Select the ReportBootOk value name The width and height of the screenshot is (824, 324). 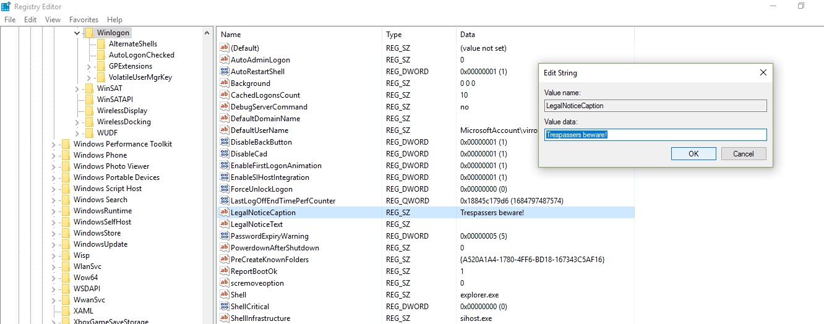click(x=254, y=271)
